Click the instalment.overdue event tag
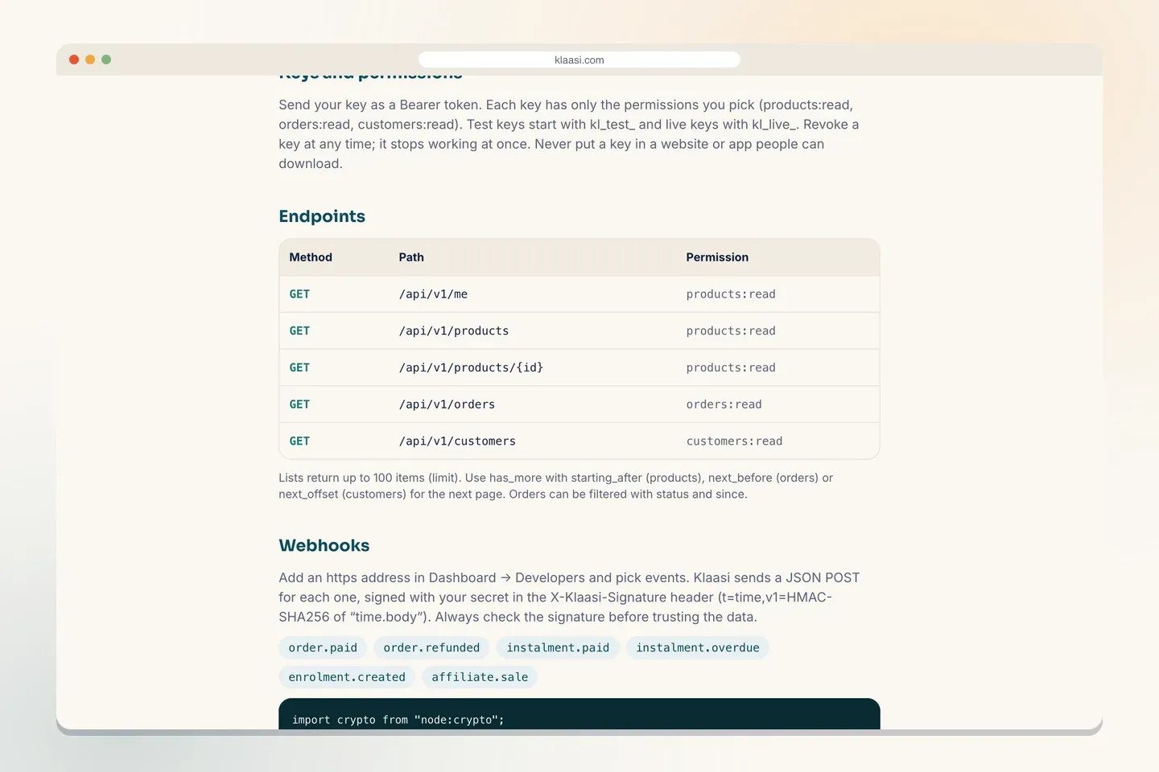Viewport: 1159px width, 772px height. pyautogui.click(x=698, y=648)
